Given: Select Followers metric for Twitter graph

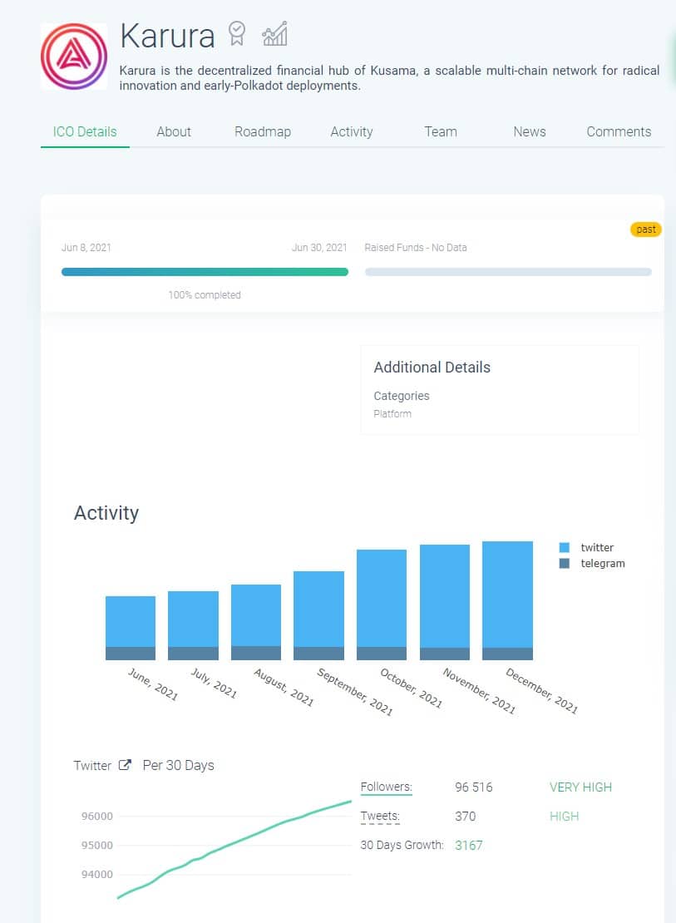Looking at the screenshot, I should tap(387, 787).
